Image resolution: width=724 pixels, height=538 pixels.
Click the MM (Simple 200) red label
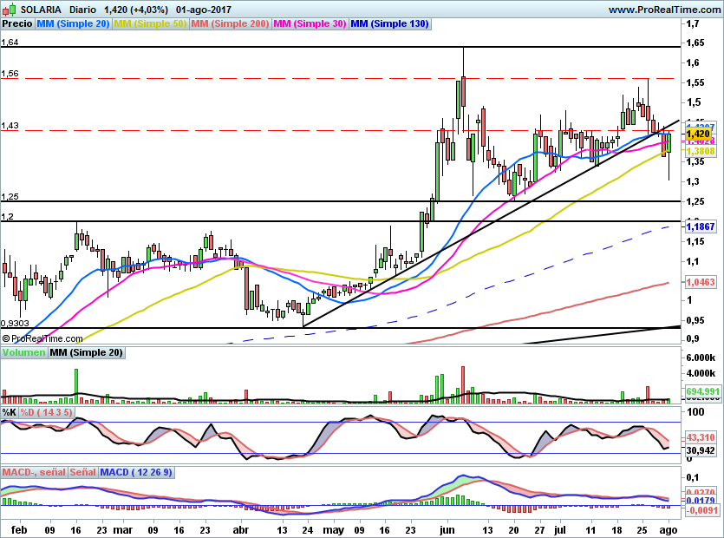[230, 23]
